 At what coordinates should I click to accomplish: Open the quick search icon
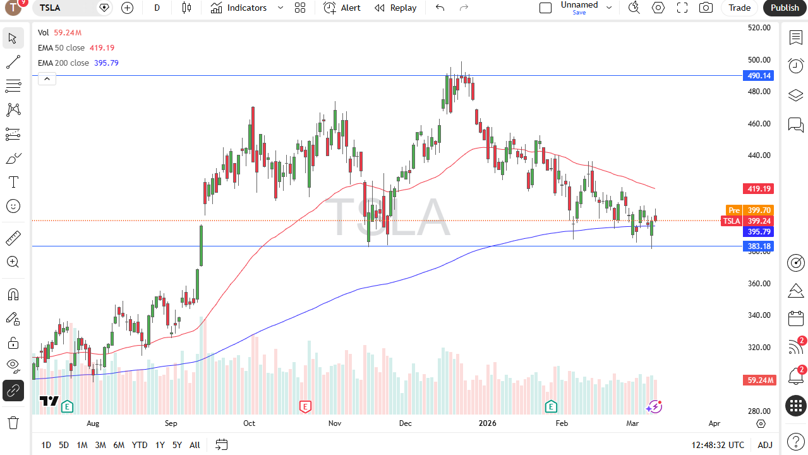634,8
